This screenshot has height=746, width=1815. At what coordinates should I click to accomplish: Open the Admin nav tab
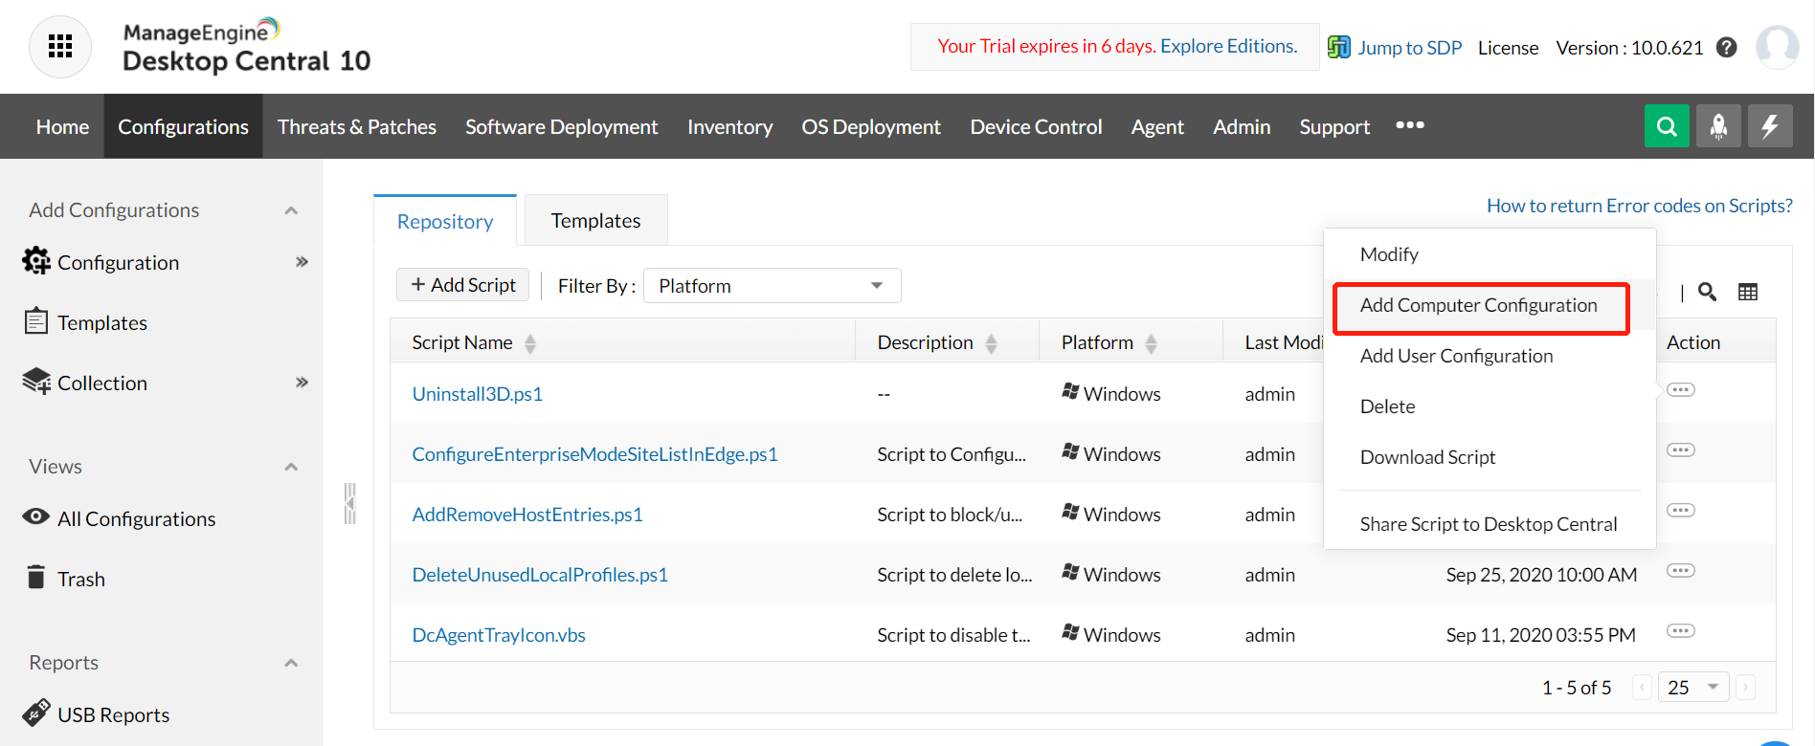1242,126
